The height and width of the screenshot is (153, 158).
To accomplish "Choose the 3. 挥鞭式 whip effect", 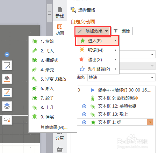I will coord(53,60).
